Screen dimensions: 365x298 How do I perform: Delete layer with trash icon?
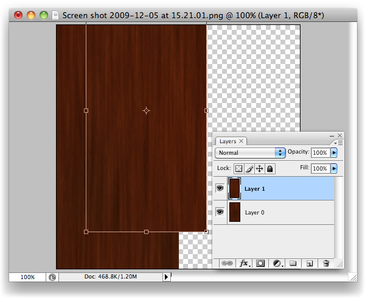point(326,263)
